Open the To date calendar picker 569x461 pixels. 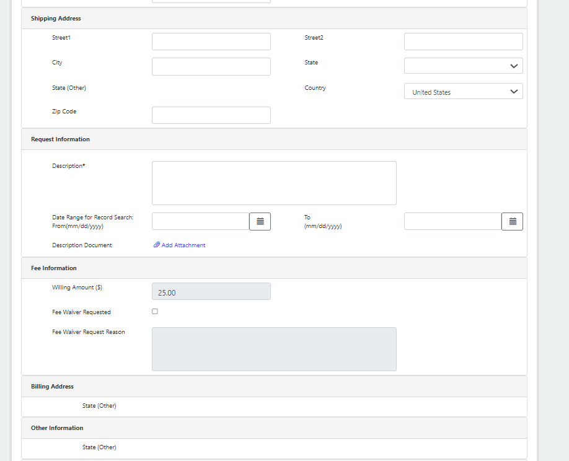coord(512,221)
